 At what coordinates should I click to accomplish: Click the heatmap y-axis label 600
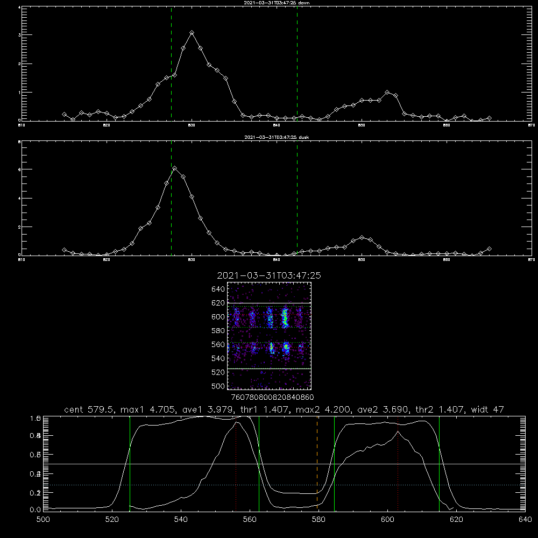218,317
